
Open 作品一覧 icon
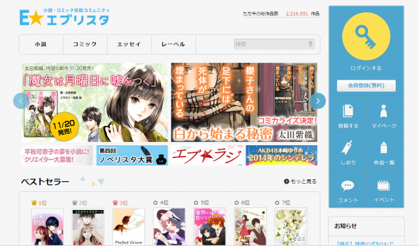coord(384,148)
